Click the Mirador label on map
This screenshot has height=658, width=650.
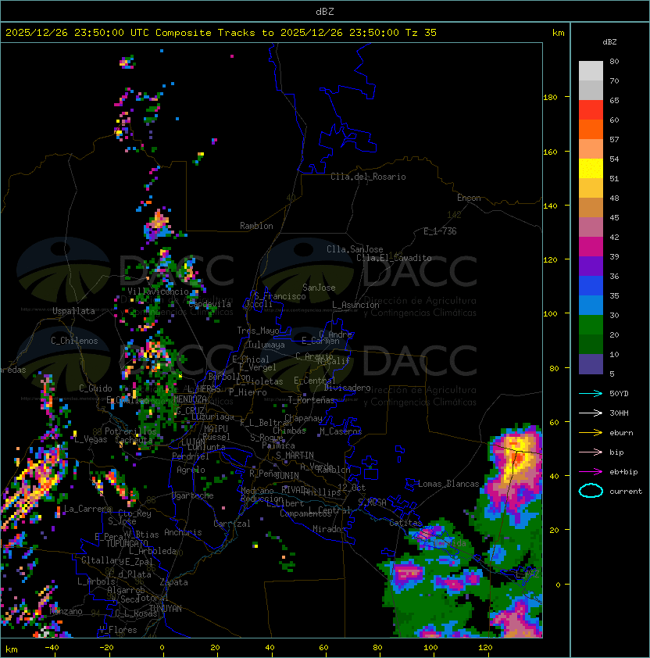(x=330, y=529)
